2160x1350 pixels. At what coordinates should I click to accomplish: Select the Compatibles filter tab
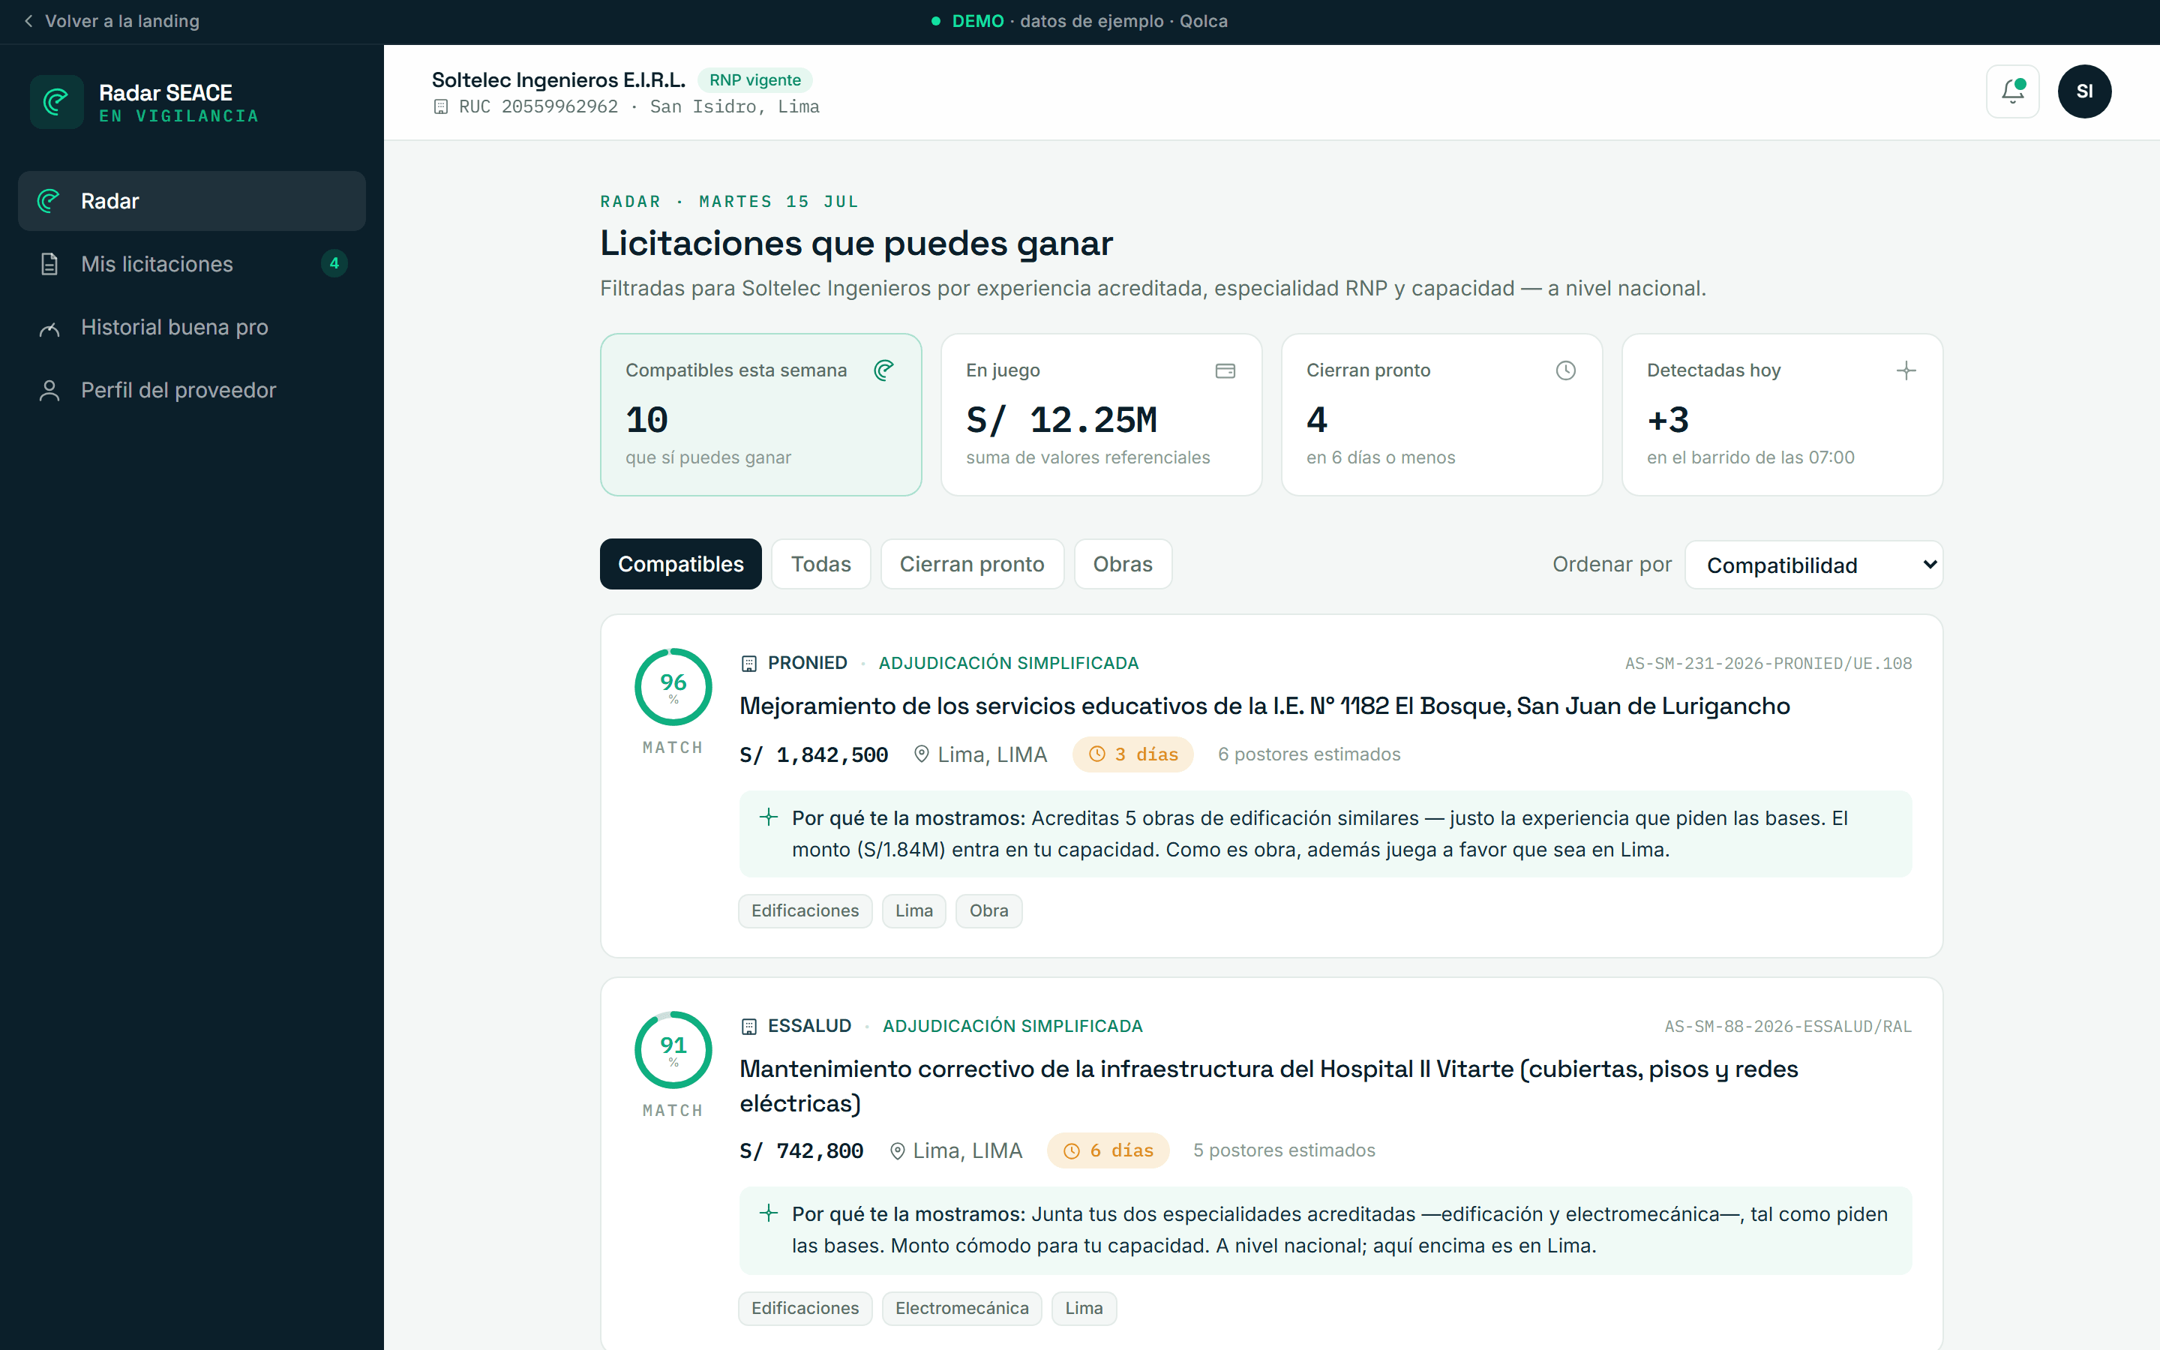[680, 564]
